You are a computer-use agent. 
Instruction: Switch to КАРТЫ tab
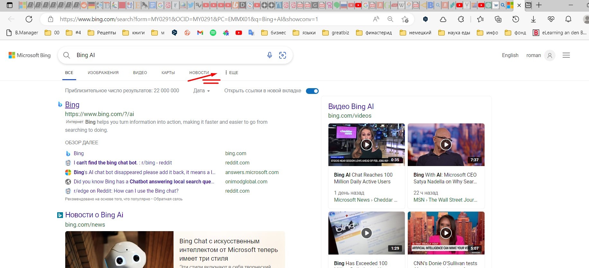(168, 73)
